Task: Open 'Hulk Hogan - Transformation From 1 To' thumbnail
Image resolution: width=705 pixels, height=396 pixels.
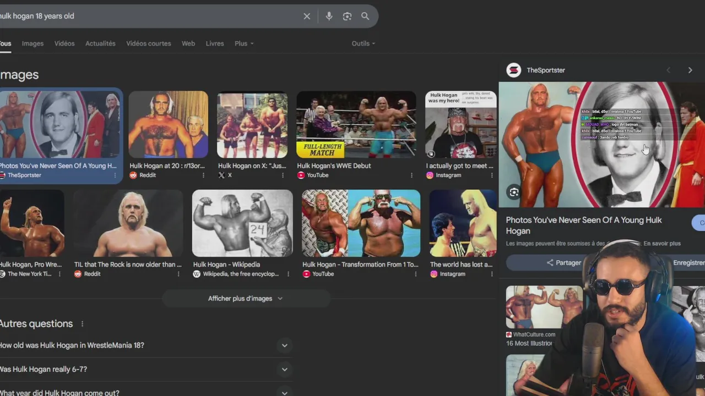Action: pyautogui.click(x=361, y=223)
